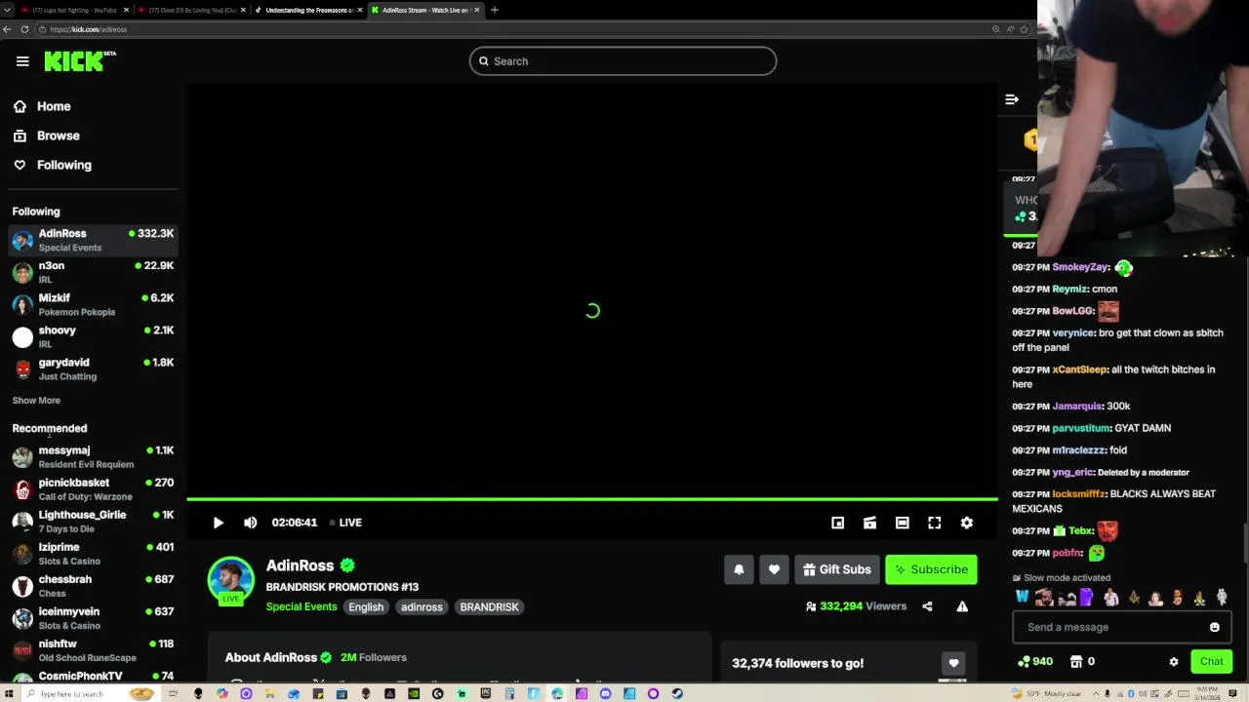The height and width of the screenshot is (702, 1249).
Task: Open chat settings gear
Action: pos(1174,662)
